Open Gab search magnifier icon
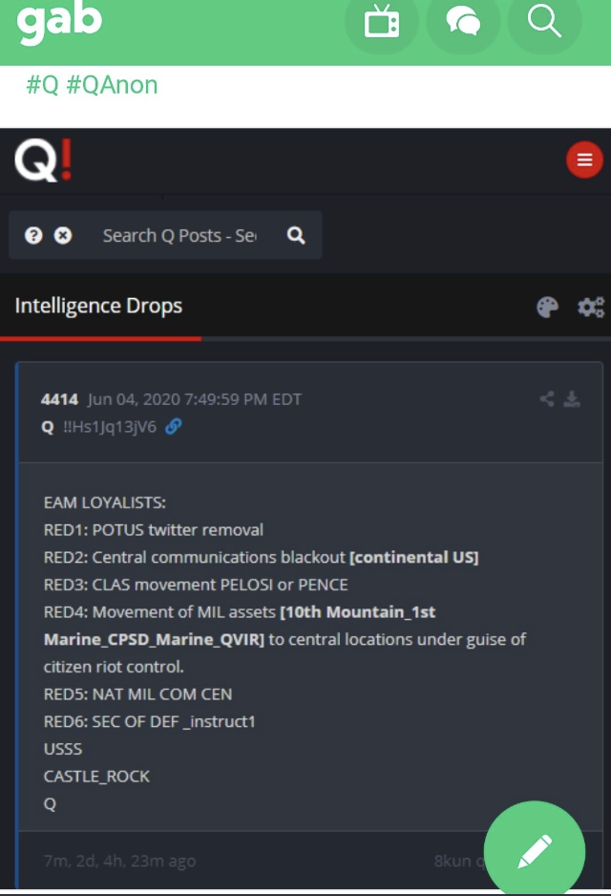Screen dimensions: 611x896 (x=544, y=22)
